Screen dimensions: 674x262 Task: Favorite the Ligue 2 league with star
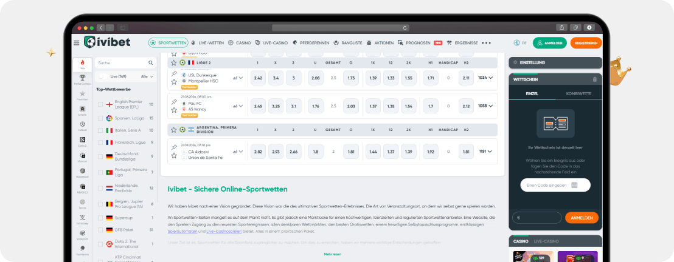pos(173,62)
